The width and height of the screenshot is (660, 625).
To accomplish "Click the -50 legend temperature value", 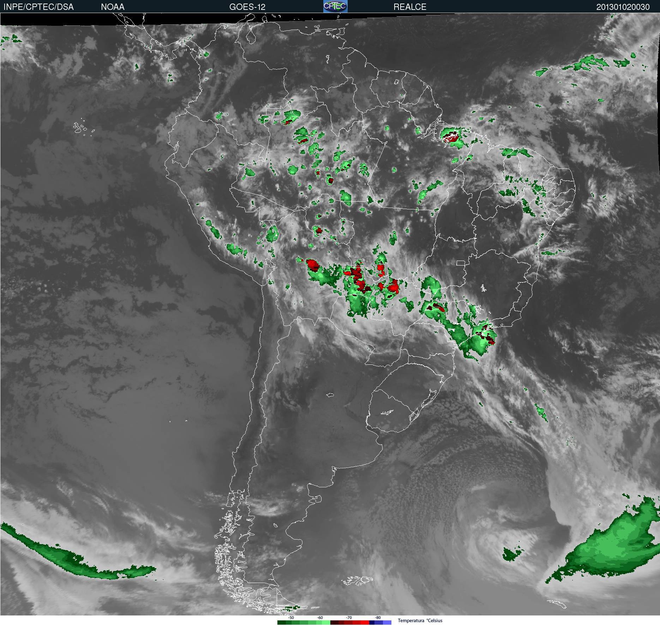I will [x=291, y=618].
